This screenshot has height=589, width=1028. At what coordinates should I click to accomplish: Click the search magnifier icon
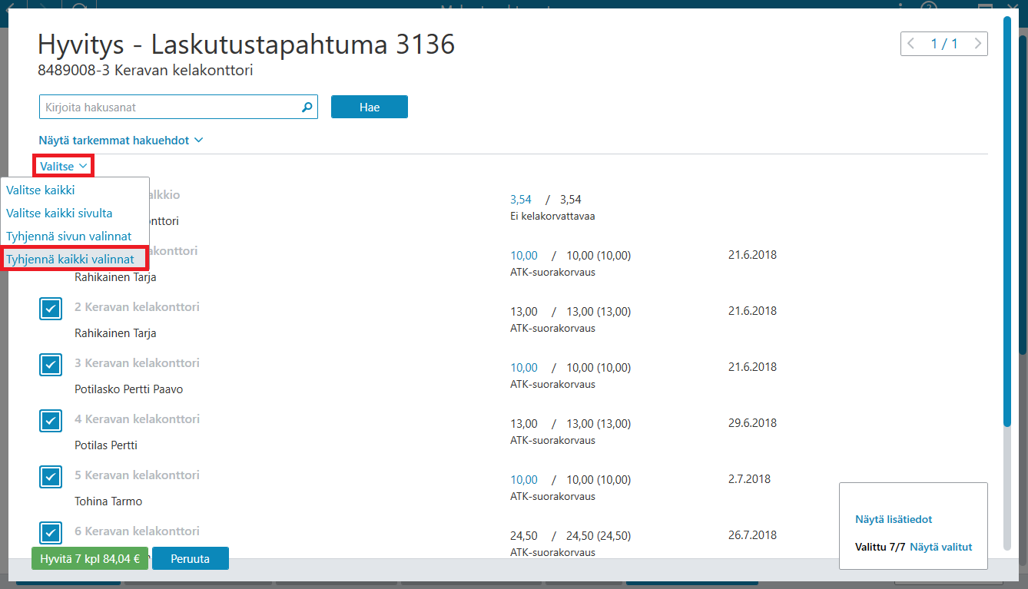(307, 108)
